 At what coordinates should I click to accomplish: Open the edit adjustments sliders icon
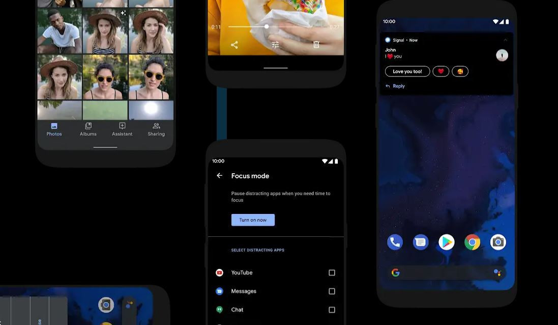click(275, 45)
